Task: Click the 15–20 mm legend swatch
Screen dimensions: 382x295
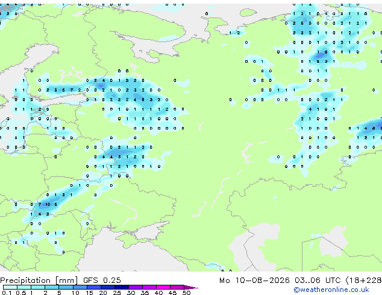Action: [94, 287]
